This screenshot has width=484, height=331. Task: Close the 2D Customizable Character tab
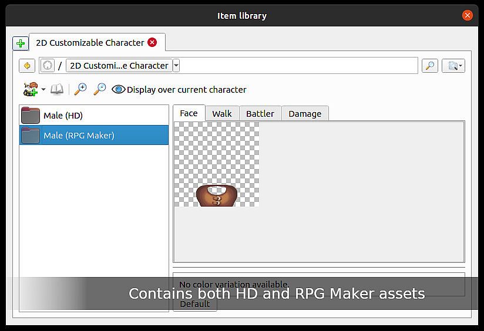point(152,42)
